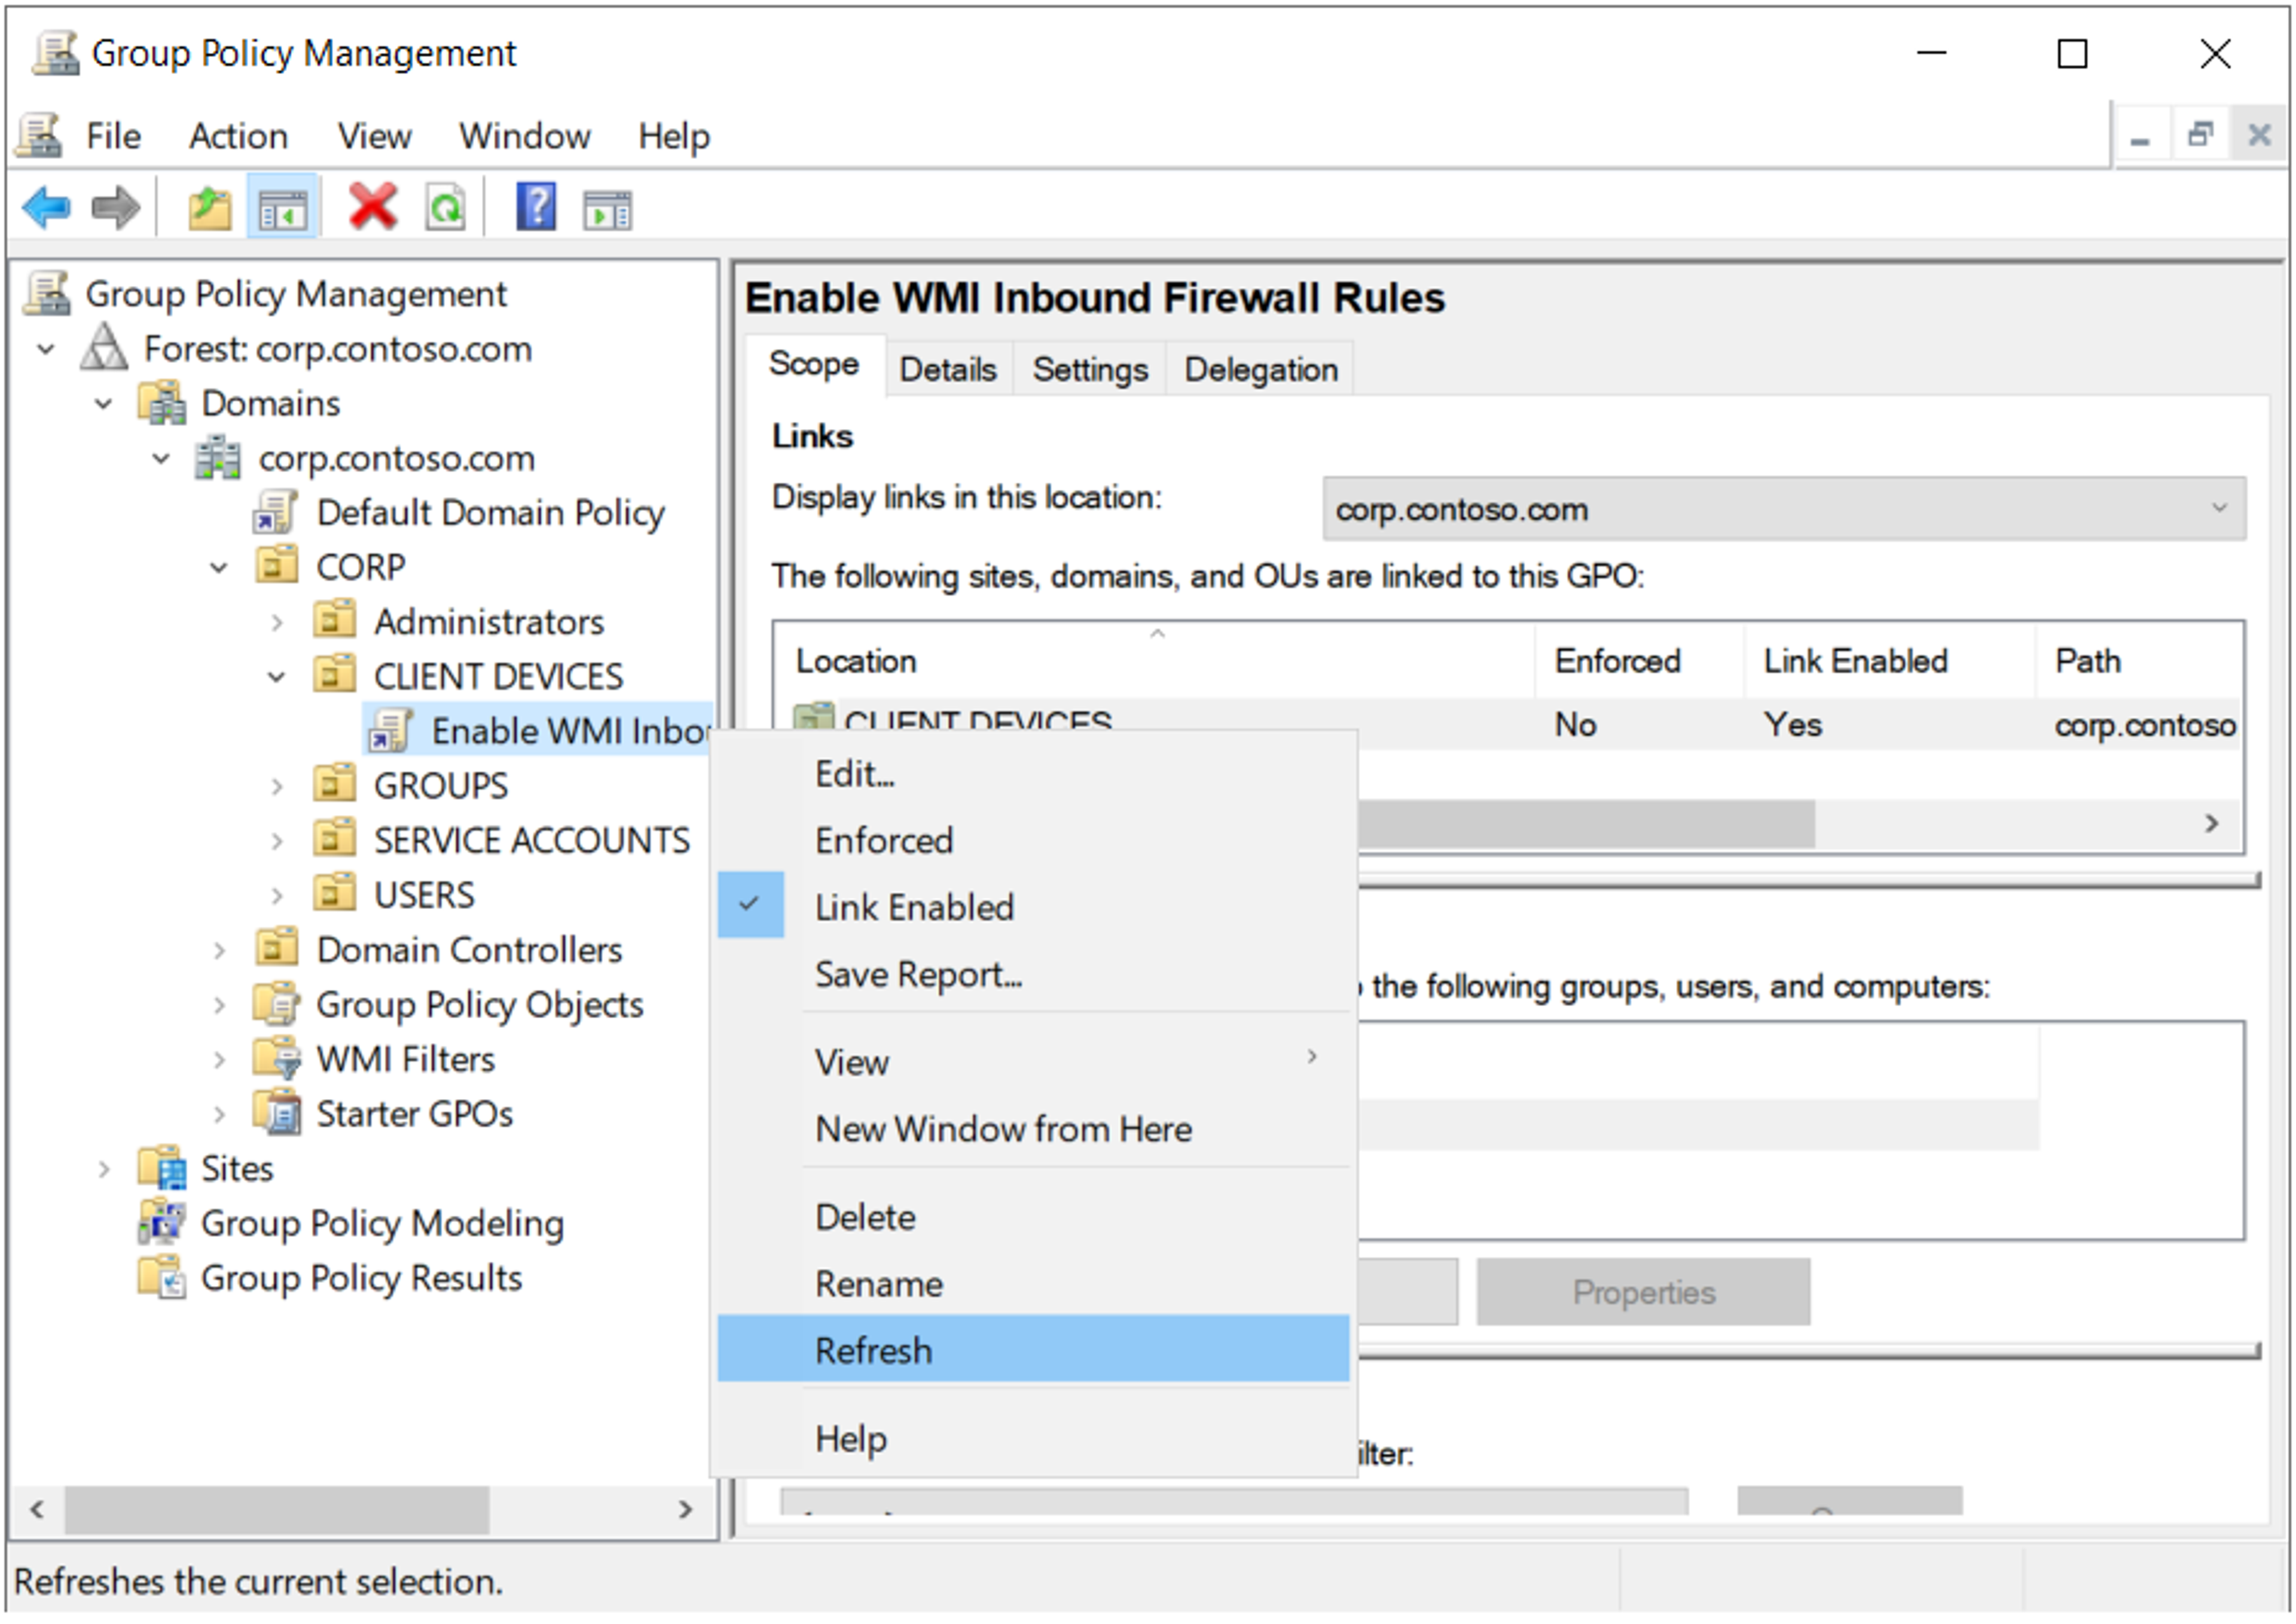This screenshot has height=1624, width=2296.
Task: Click the Default Domain Policy GPO icon
Action: (x=276, y=512)
